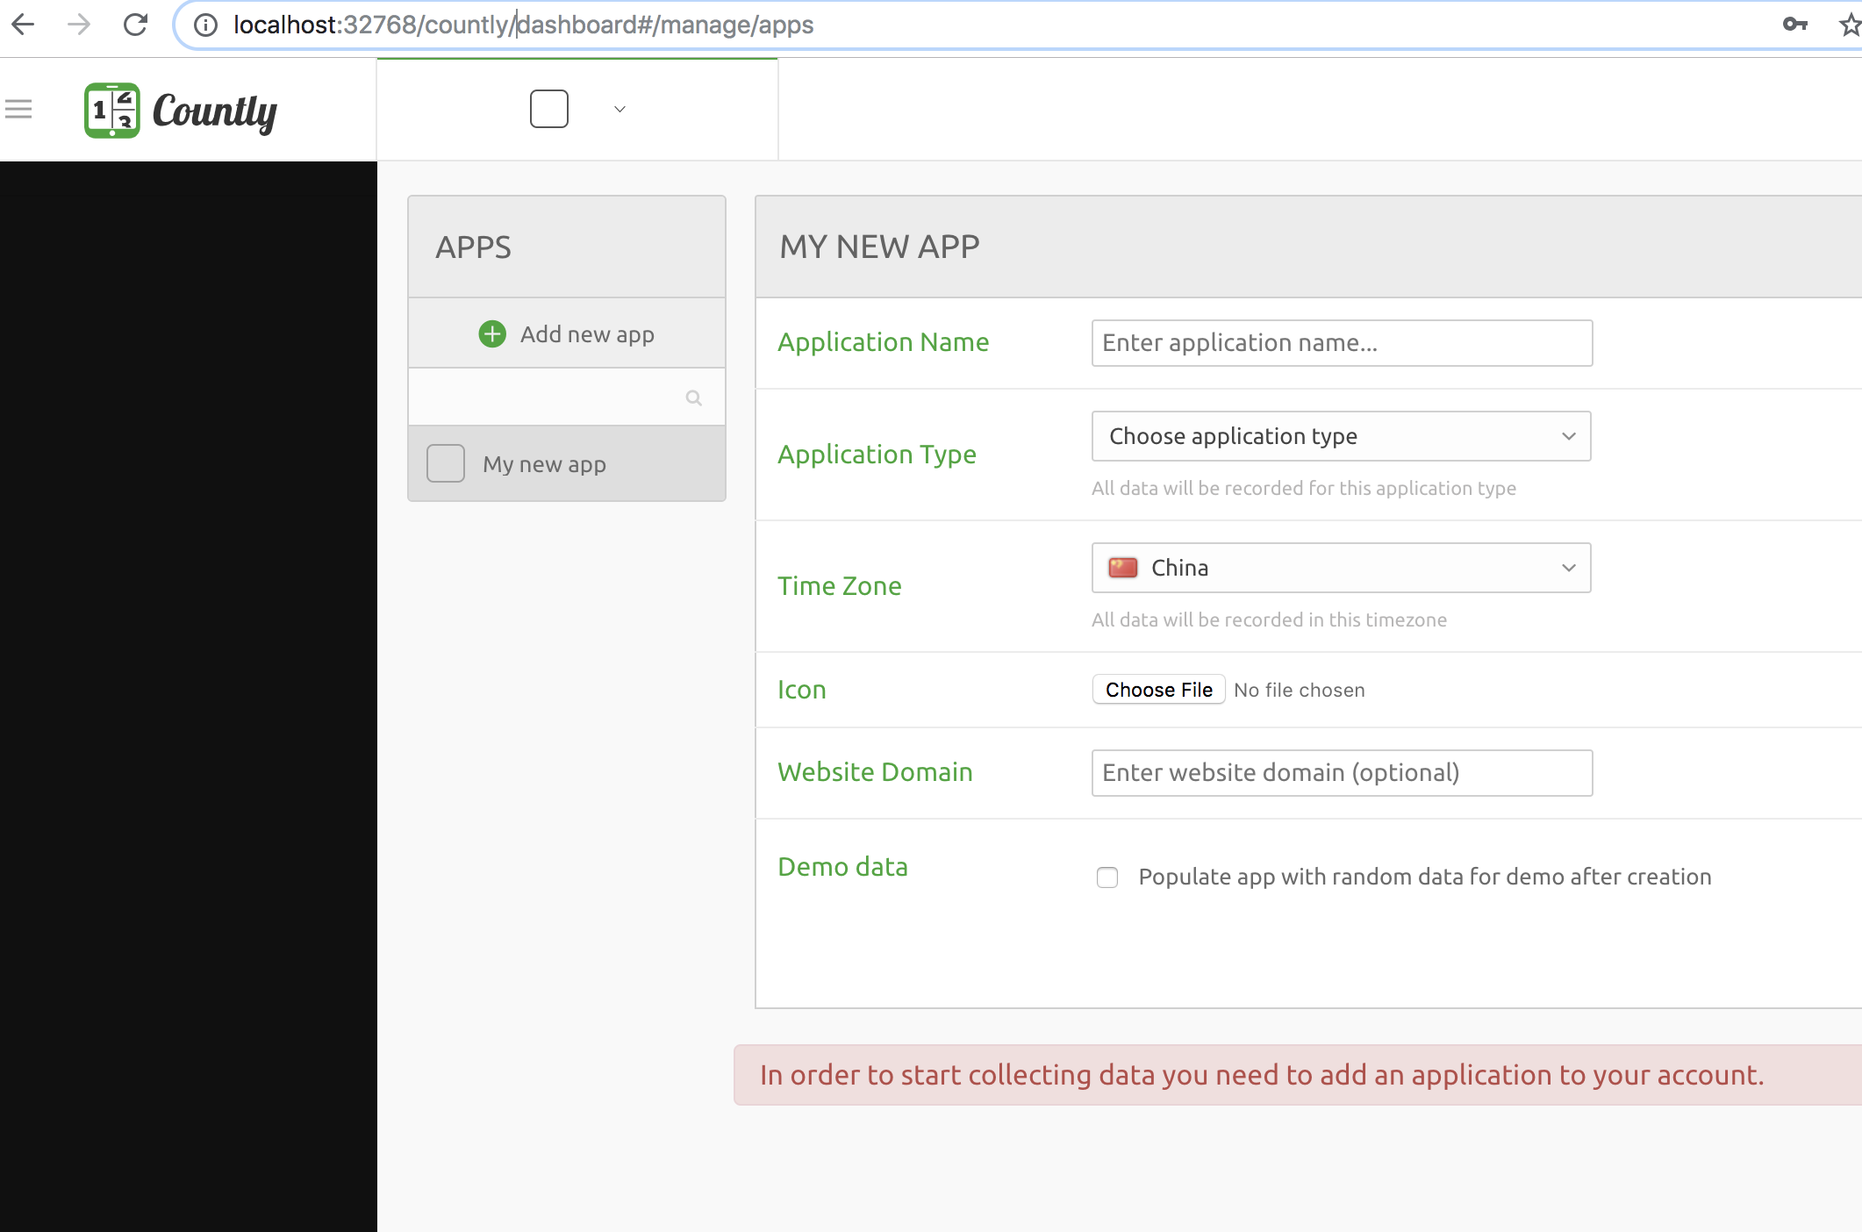Click the Choose File button for icon
1862x1232 pixels.
click(1158, 690)
